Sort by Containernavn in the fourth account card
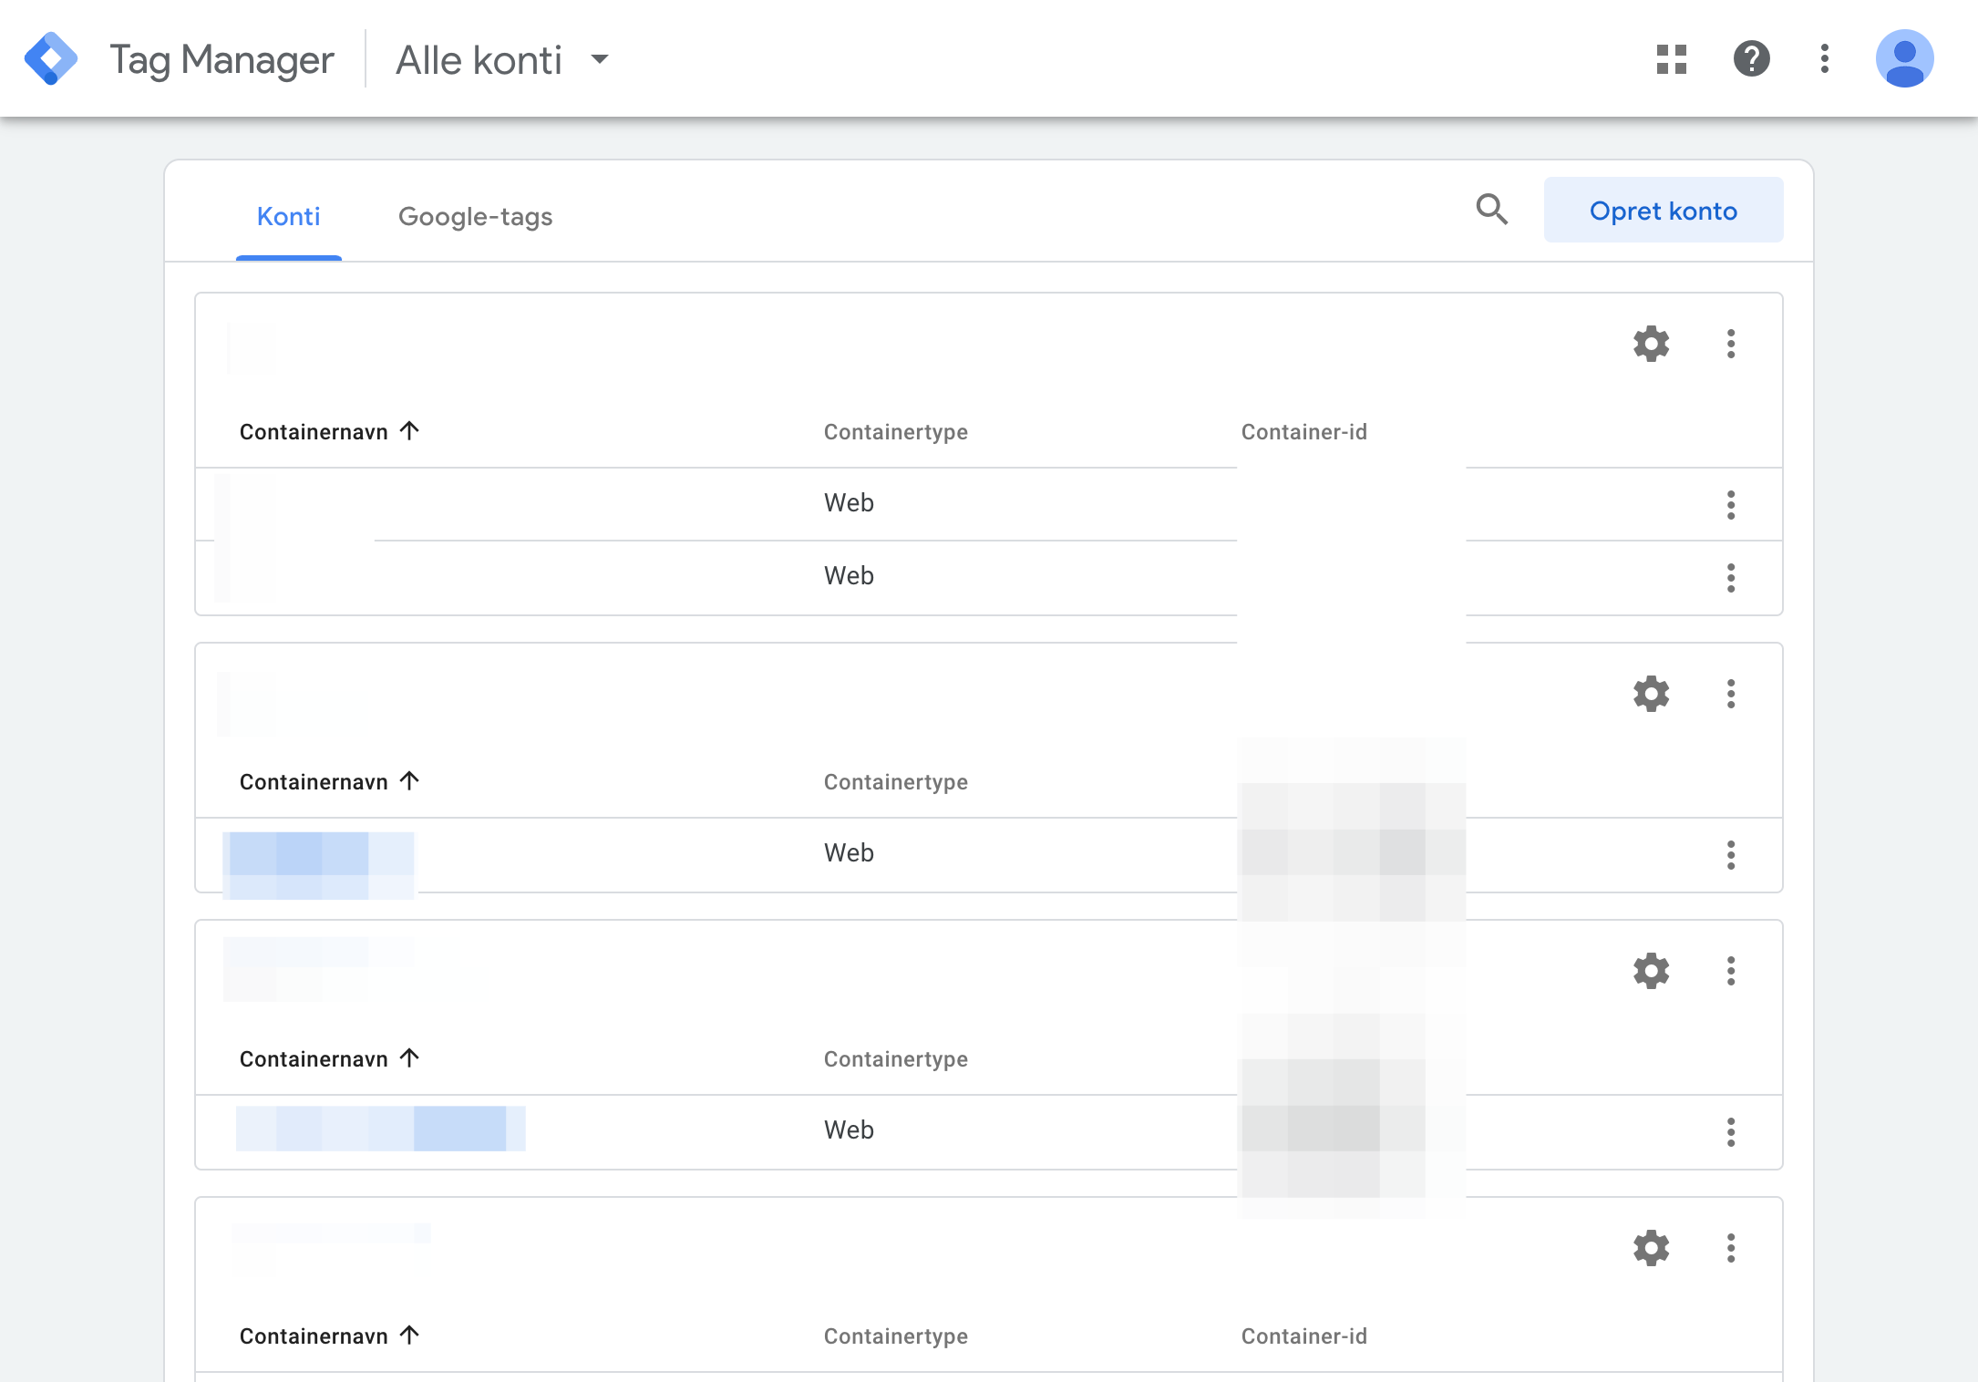Screen dimensions: 1978x1382 [x=329, y=1336]
